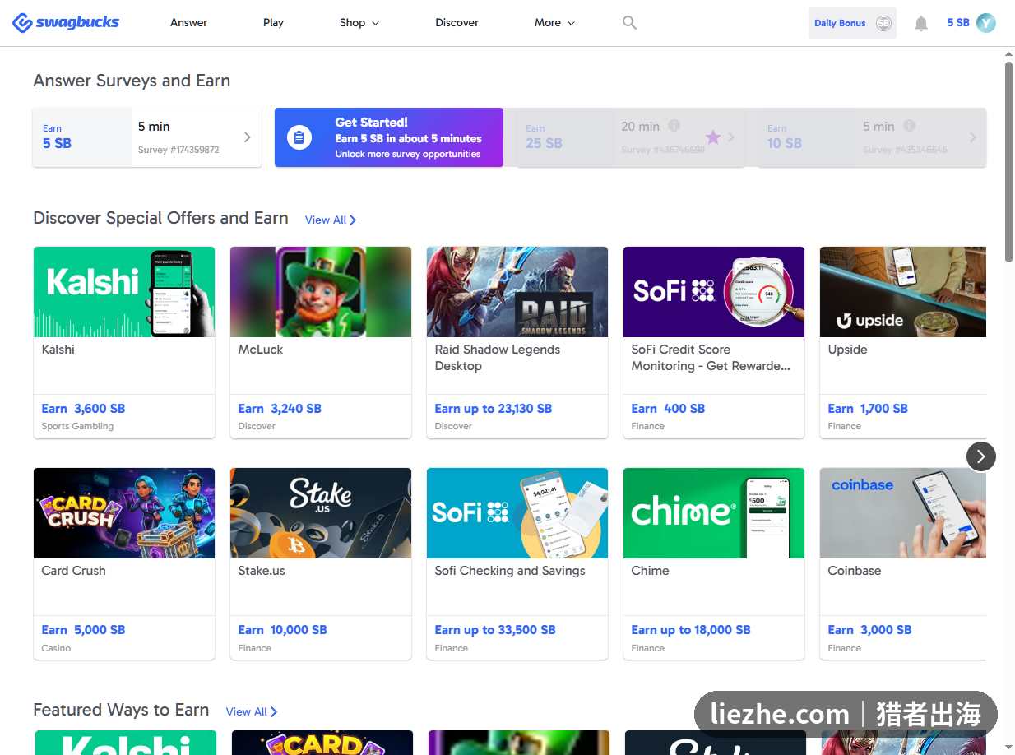Click Earn 3,240 SB on McLuck
1015x755 pixels.
click(x=280, y=409)
